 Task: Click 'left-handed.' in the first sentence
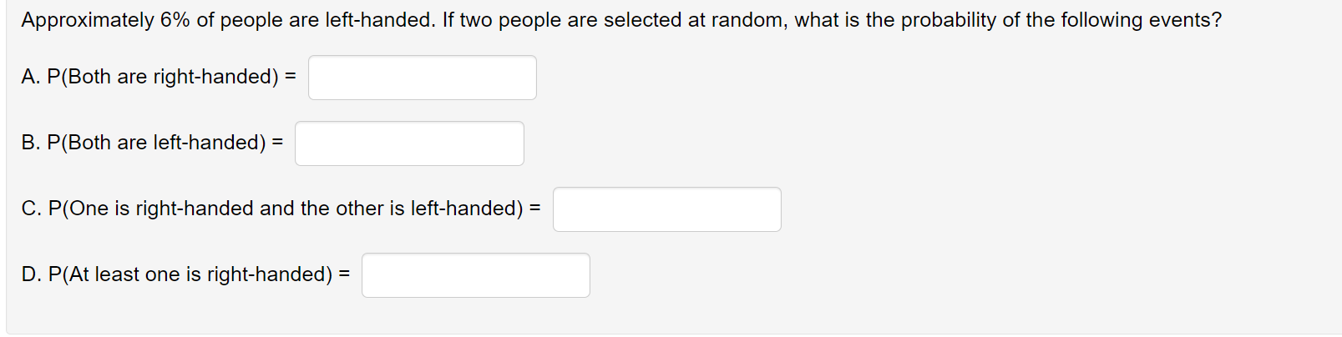(x=381, y=20)
